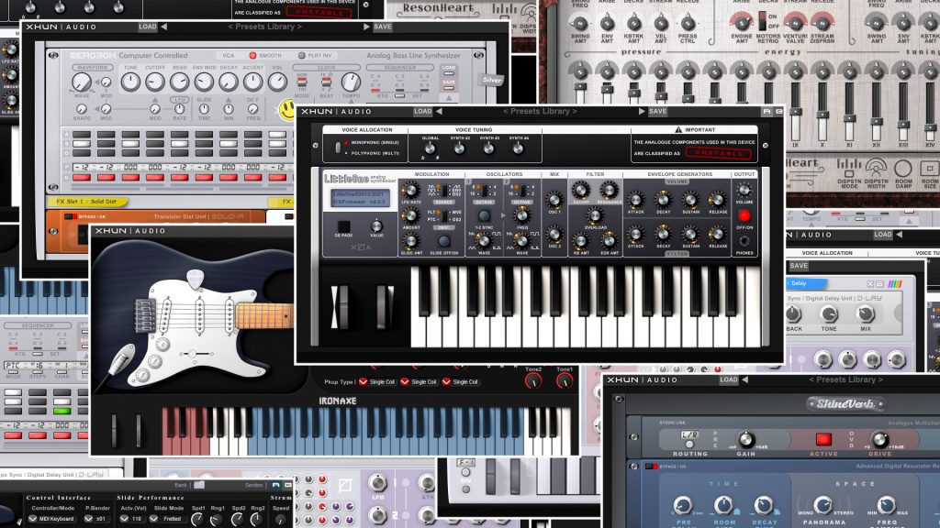Click SAVE in the LittleOne window

point(657,111)
